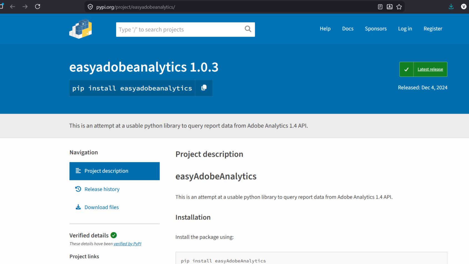Image resolution: width=469 pixels, height=264 pixels.
Task: Click the address bar URL
Action: pyautogui.click(x=136, y=7)
